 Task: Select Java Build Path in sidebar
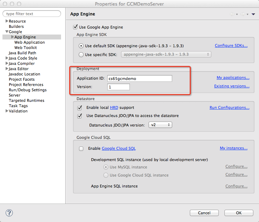click(22, 53)
